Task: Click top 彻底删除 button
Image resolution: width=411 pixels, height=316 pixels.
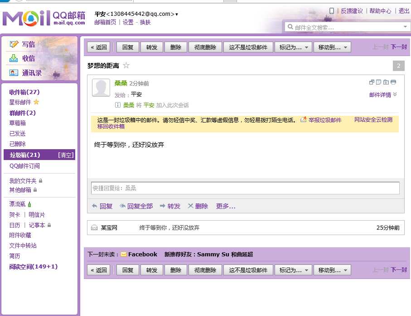Action: (205, 47)
